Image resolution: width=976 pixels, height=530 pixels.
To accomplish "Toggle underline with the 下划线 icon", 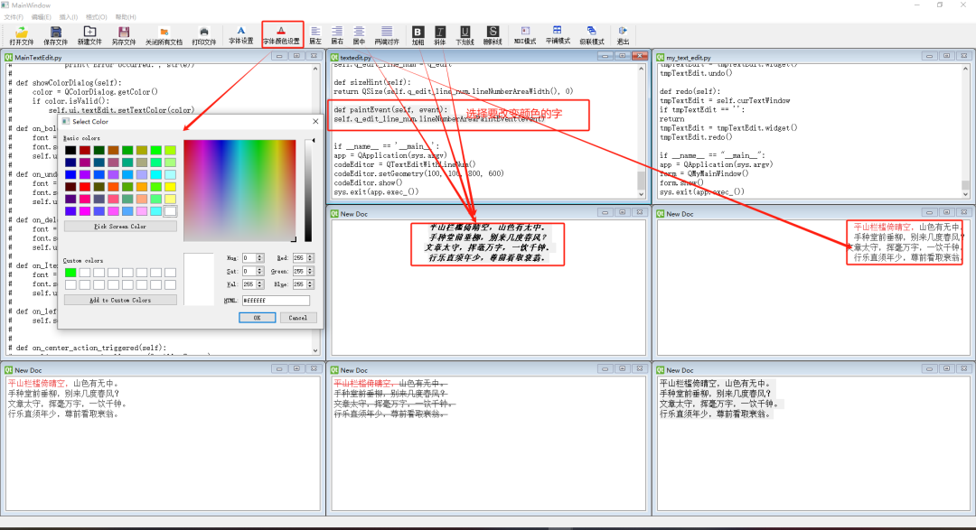I will point(465,35).
